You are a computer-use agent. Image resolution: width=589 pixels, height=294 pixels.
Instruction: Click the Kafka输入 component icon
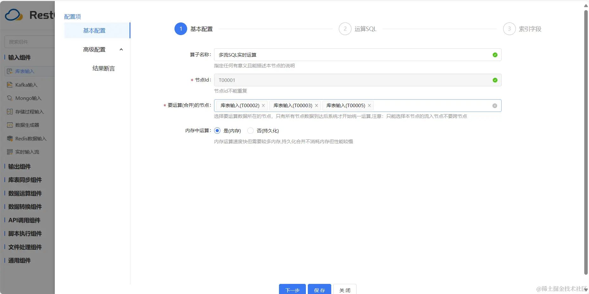point(10,85)
